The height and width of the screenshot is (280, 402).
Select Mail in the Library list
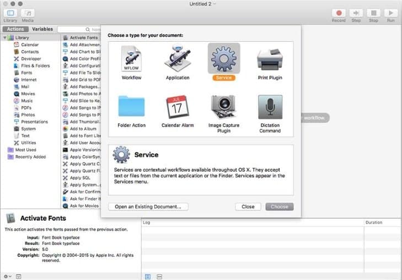(x=25, y=87)
